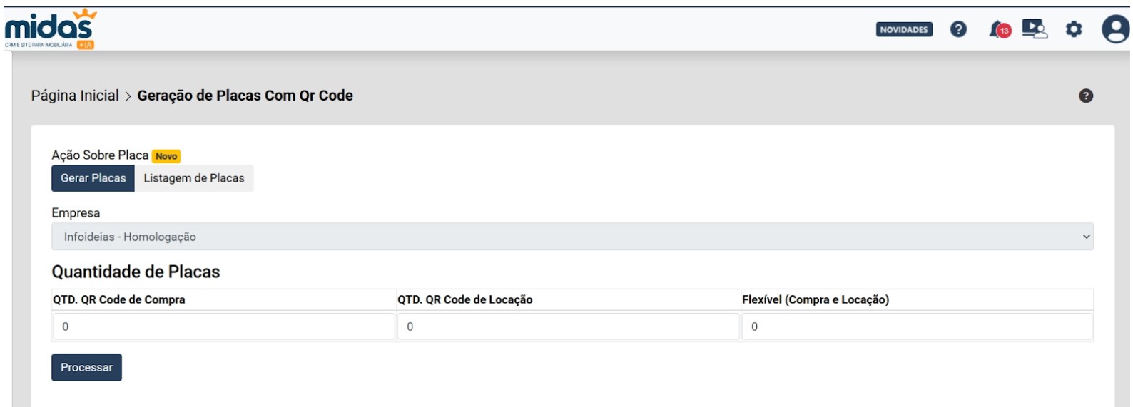Open the notifications bell with 13 badge
This screenshot has width=1133, height=407.
coord(999,29)
